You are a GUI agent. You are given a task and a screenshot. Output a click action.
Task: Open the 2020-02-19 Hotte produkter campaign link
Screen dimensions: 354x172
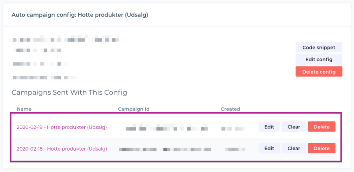point(62,127)
